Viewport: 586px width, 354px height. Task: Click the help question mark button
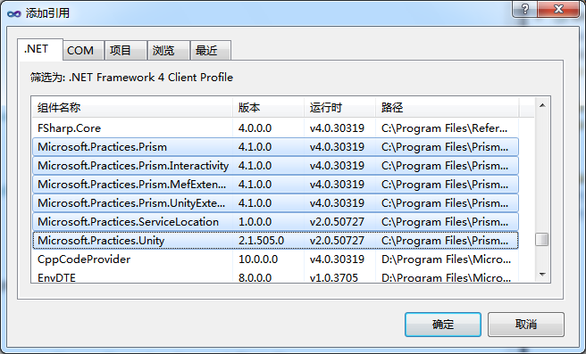(x=524, y=9)
